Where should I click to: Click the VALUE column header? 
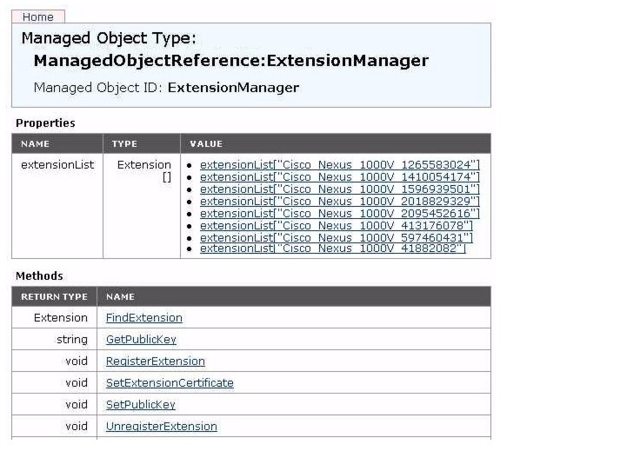pos(336,143)
